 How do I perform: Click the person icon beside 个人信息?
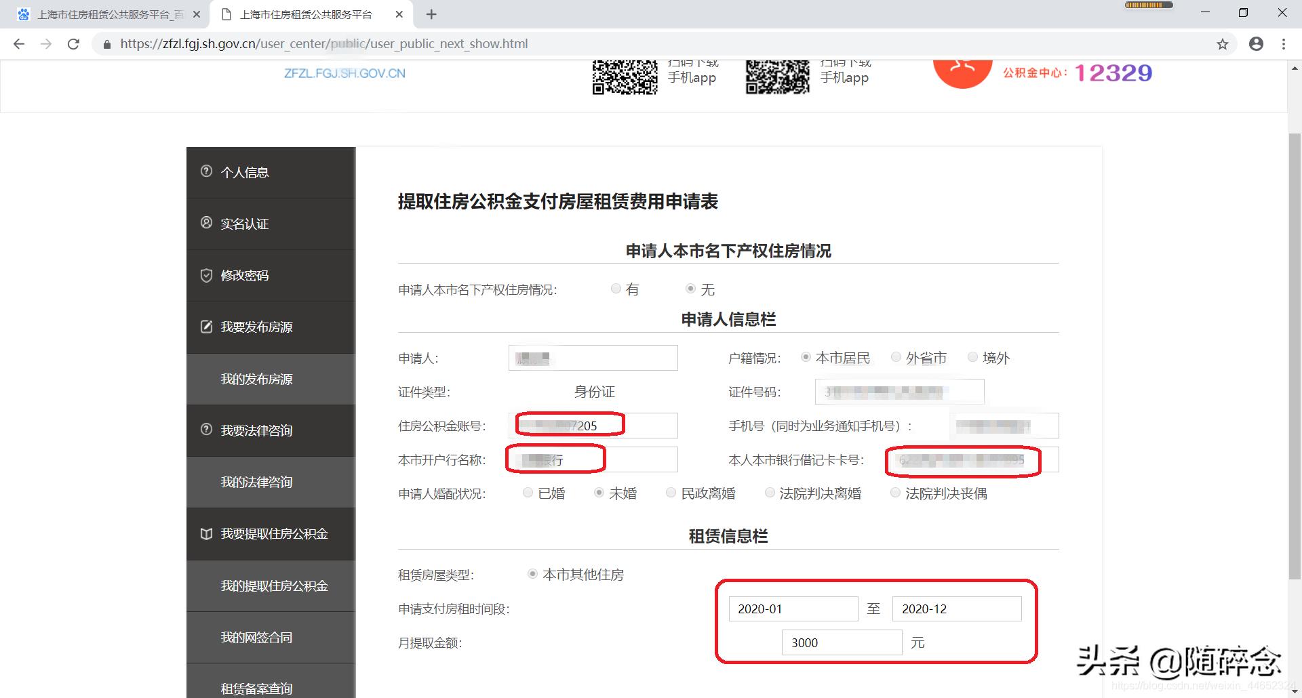click(207, 172)
